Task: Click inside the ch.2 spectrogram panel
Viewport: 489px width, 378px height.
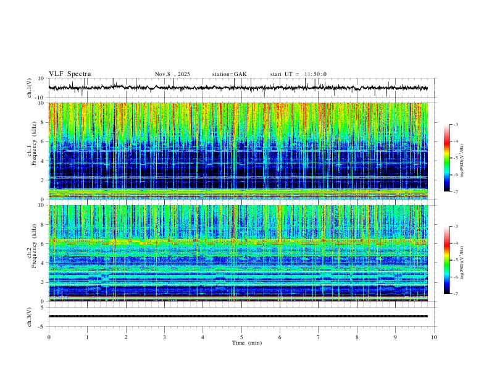Action: pos(238,253)
